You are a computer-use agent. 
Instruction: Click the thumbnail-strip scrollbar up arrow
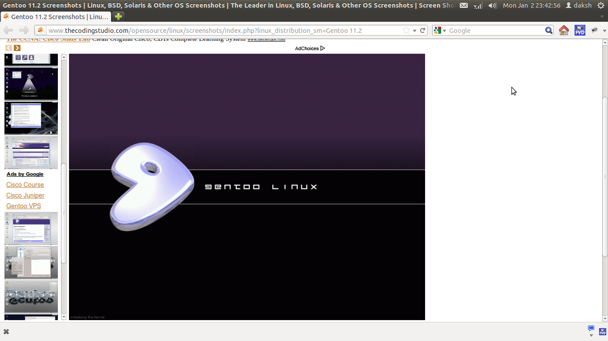(x=64, y=56)
